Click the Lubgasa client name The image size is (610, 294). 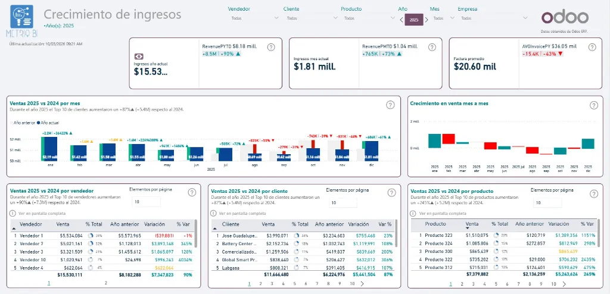(231, 268)
